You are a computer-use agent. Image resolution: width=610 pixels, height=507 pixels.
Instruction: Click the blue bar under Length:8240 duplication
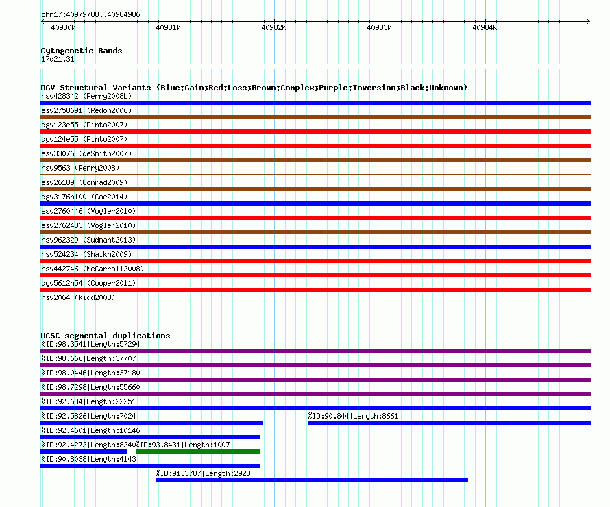click(x=84, y=452)
